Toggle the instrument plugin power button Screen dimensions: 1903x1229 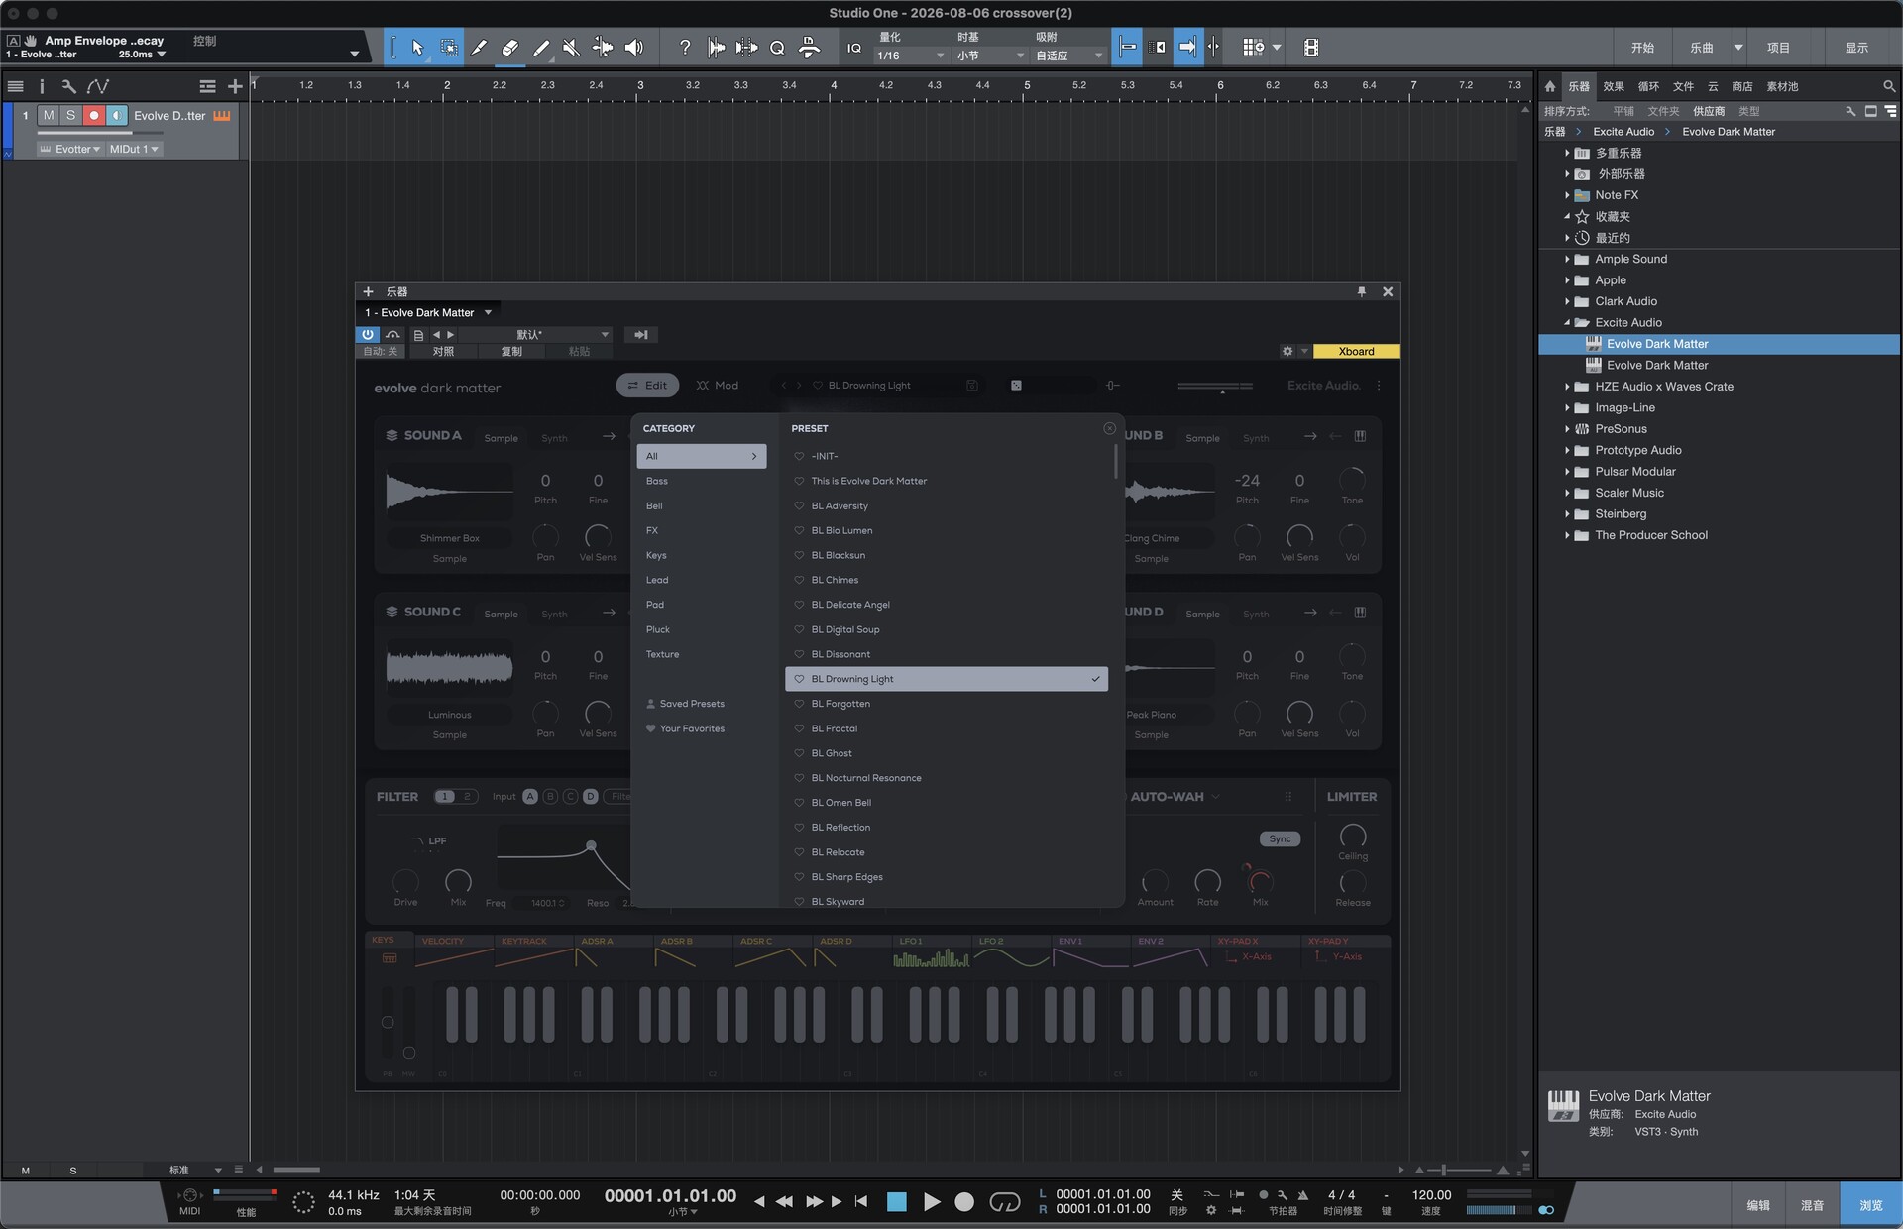pos(368,335)
